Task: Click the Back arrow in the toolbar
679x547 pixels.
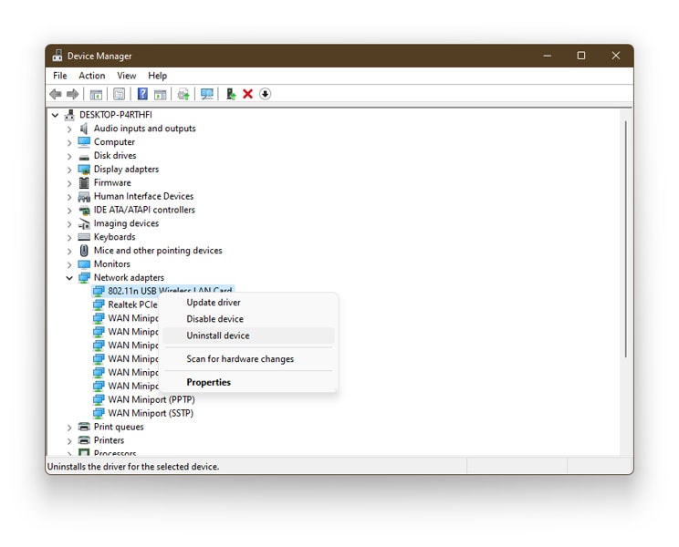Action: [x=56, y=94]
